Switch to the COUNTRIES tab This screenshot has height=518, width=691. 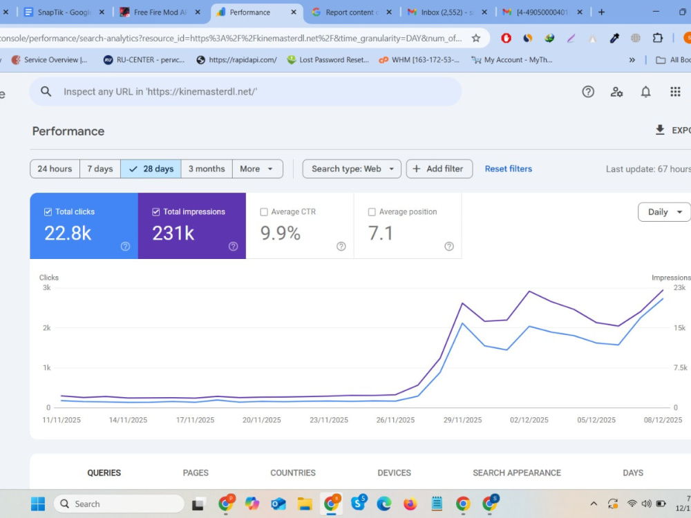(293, 472)
